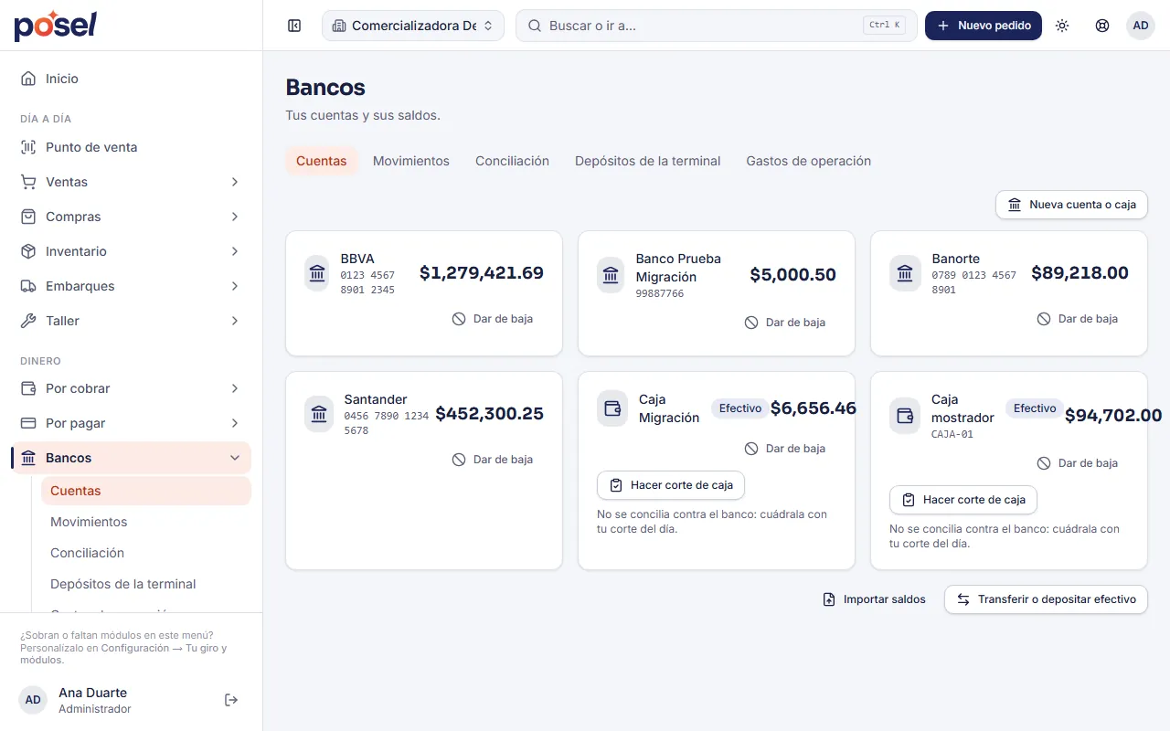
Task: Go to Inicio in the sidebar
Action: pyautogui.click(x=131, y=79)
